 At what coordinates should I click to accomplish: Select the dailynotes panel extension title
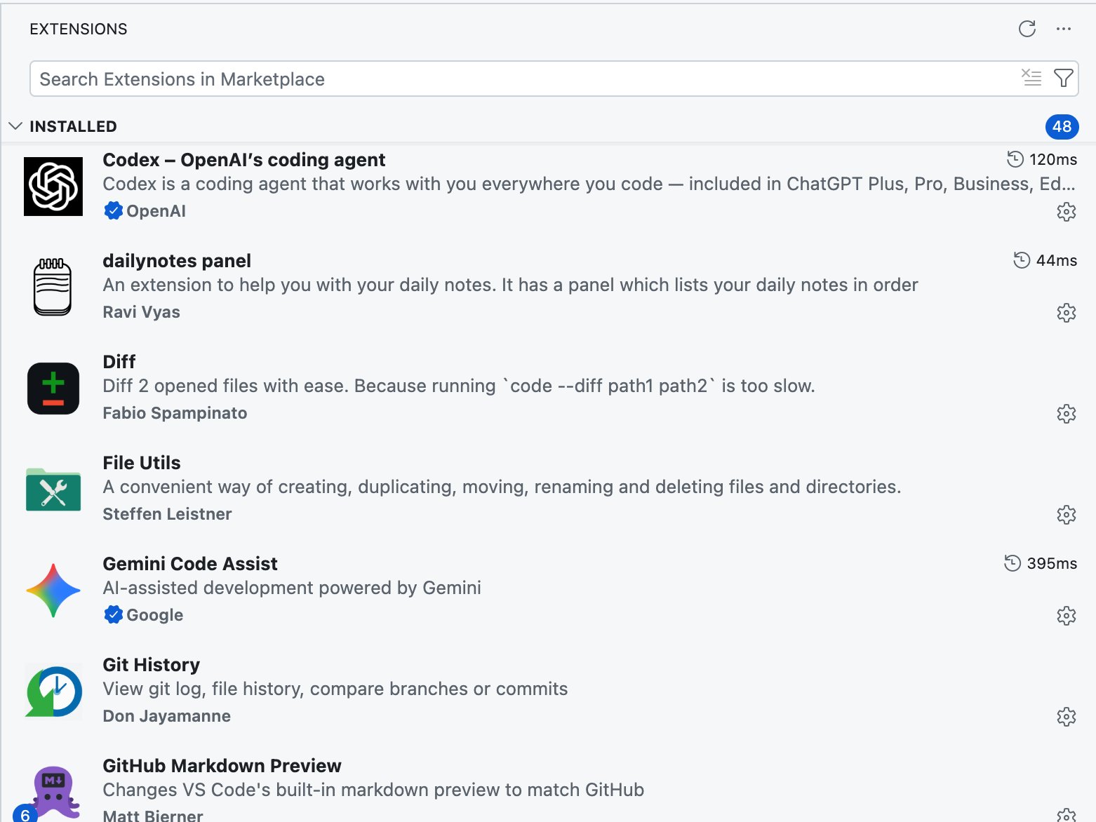click(177, 261)
